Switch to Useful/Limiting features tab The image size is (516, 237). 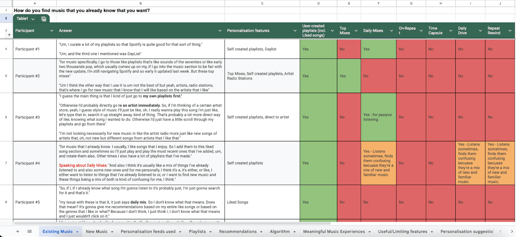pyautogui.click(x=403, y=232)
